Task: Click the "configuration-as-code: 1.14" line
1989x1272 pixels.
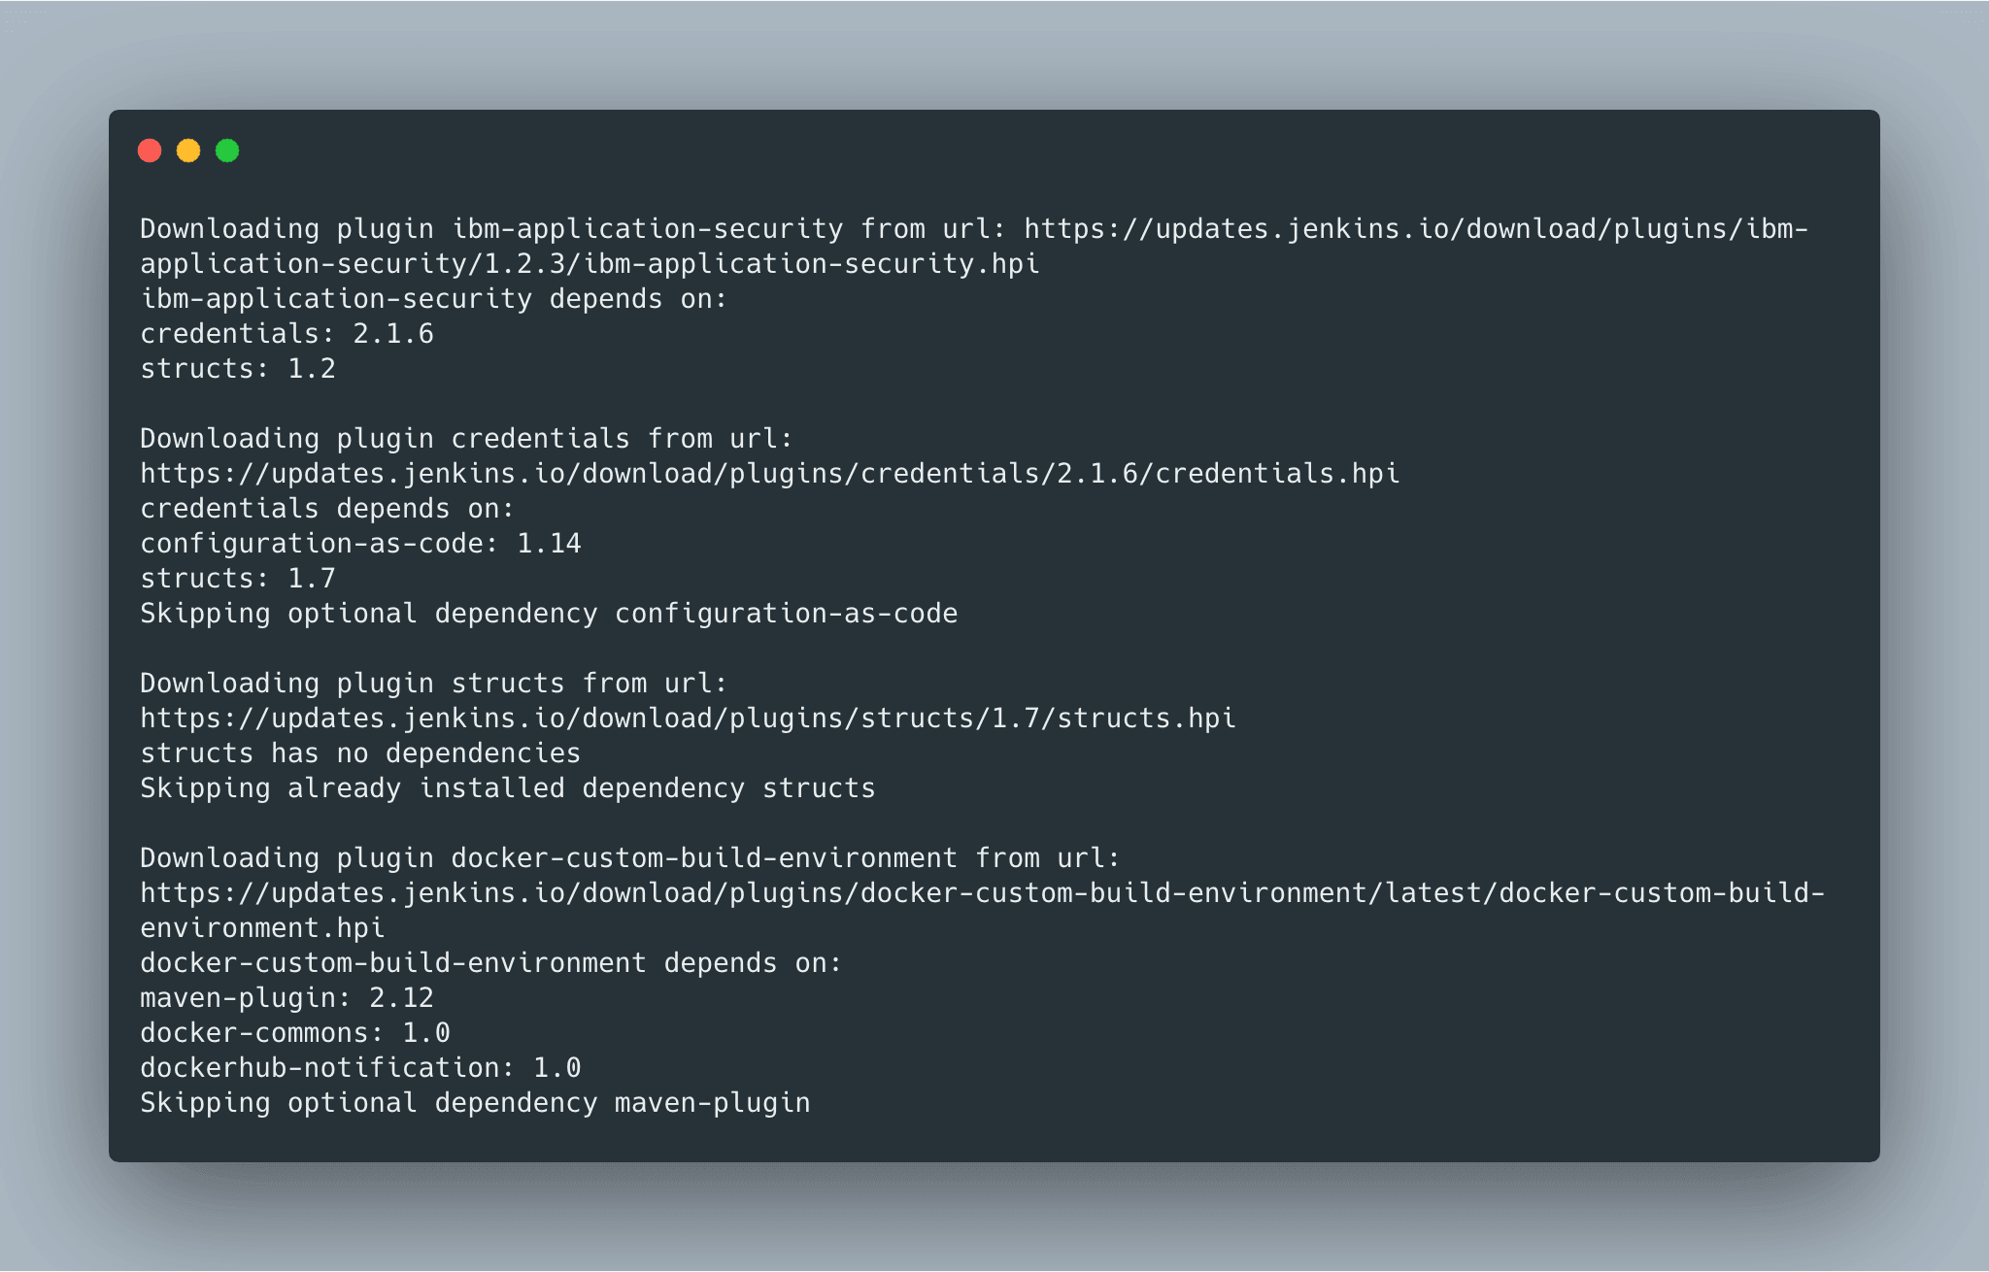Action: [360, 544]
